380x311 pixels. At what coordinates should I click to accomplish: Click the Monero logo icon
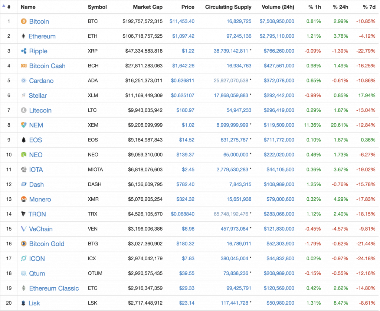(24, 199)
